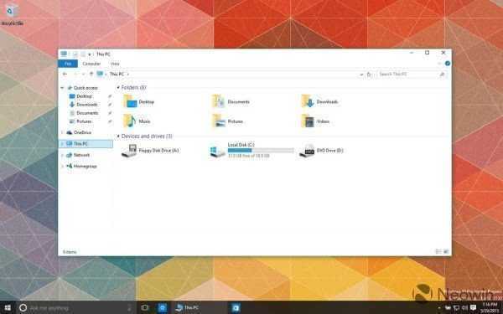This screenshot has width=503, height=314.
Task: Go up one level with Up arrow
Action: click(x=91, y=74)
